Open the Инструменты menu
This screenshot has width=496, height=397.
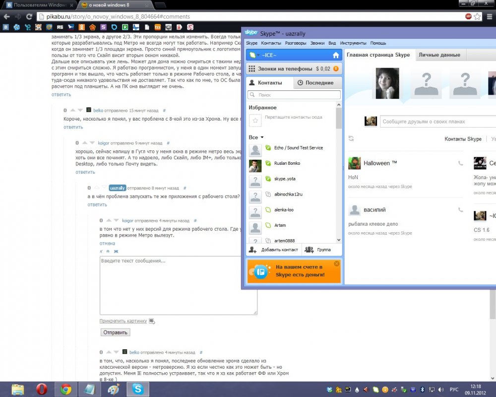[x=353, y=43]
